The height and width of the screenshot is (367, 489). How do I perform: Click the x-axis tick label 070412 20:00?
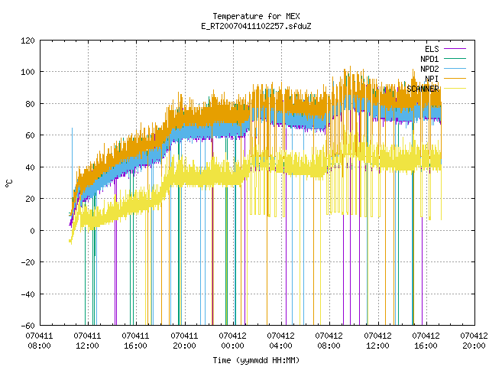pyautogui.click(x=474, y=341)
